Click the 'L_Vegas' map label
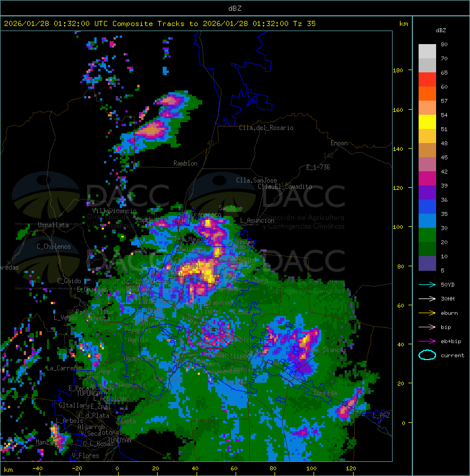This screenshot has width=470, height=476. pyautogui.click(x=65, y=318)
